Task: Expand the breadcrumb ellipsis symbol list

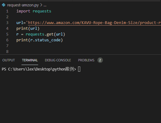Action: pos(45,5)
